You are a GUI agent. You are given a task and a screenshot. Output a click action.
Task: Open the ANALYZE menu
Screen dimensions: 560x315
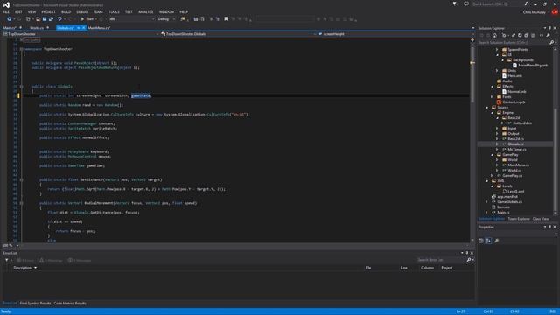146,11
